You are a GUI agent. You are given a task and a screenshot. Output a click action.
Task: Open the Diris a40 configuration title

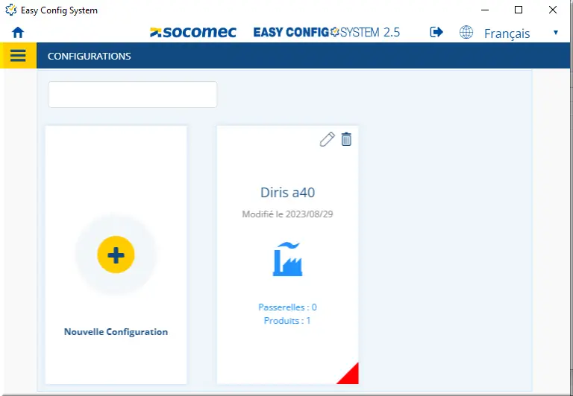(x=287, y=192)
